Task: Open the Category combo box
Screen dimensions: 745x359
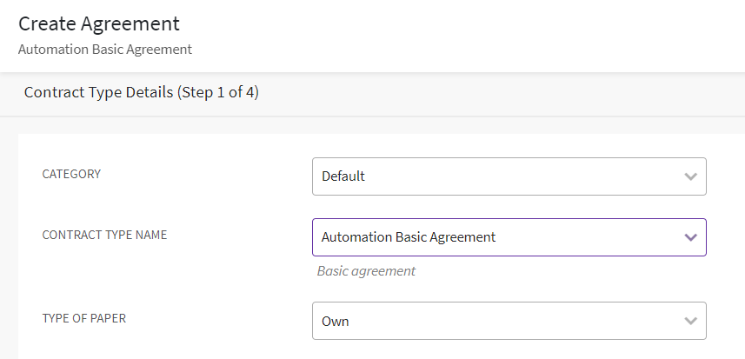Action: [509, 176]
